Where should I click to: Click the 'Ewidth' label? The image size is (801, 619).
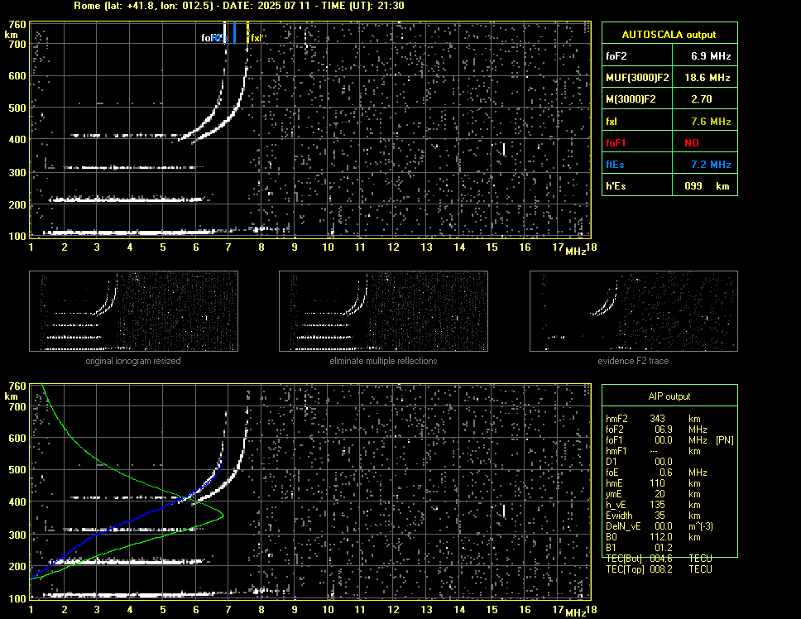click(x=619, y=516)
